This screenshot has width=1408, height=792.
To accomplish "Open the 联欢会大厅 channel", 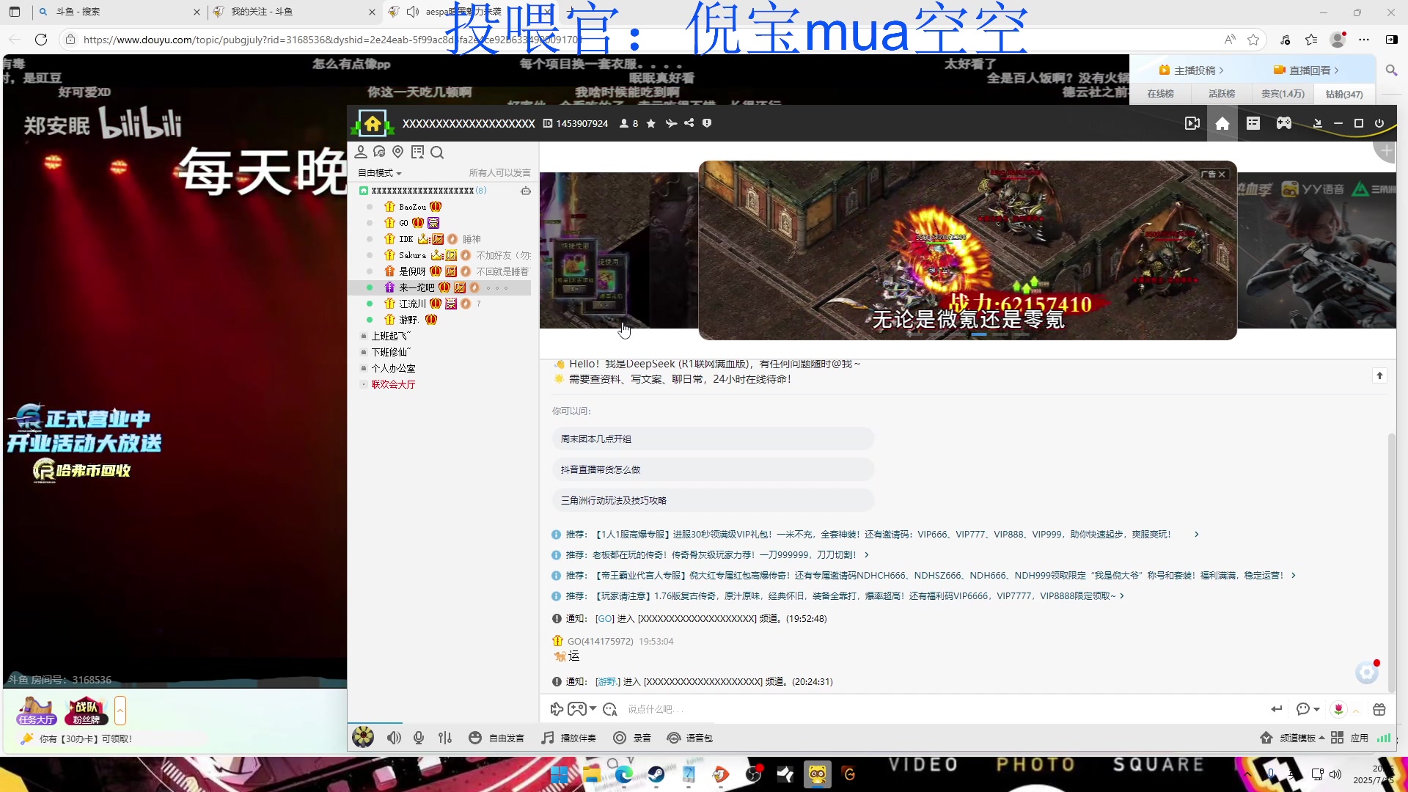I will pyautogui.click(x=393, y=384).
